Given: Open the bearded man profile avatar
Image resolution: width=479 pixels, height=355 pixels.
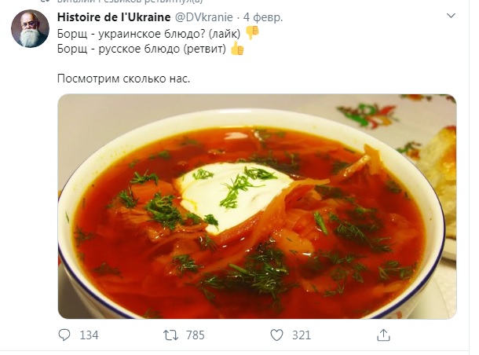Looking at the screenshot, I should pos(30,29).
